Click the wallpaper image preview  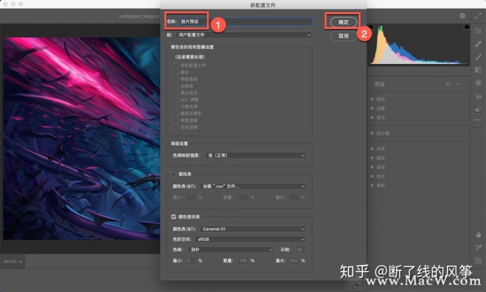[82, 138]
